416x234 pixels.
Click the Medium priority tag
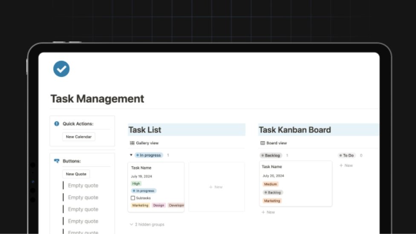pos(270,184)
